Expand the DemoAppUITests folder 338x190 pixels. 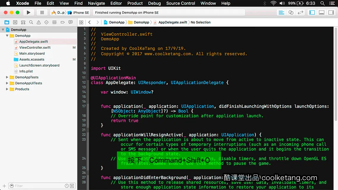7,83
